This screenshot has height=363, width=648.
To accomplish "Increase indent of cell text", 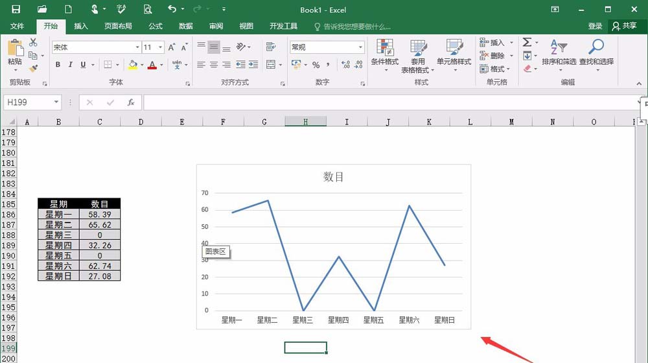I will coord(253,64).
